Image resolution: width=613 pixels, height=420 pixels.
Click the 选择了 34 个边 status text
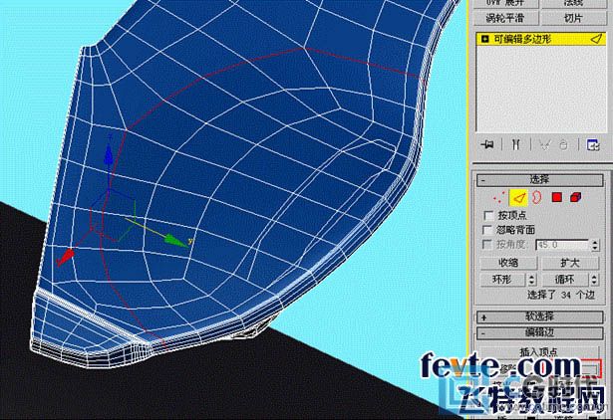(561, 295)
